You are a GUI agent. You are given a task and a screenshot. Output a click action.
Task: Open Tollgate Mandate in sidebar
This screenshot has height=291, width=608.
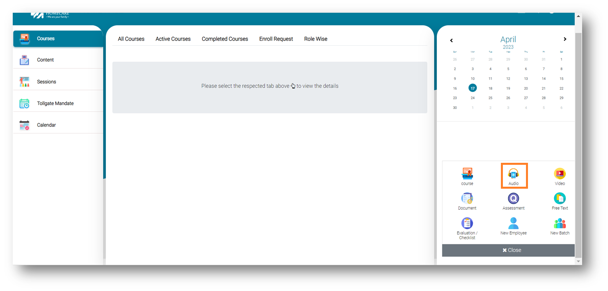(x=55, y=104)
